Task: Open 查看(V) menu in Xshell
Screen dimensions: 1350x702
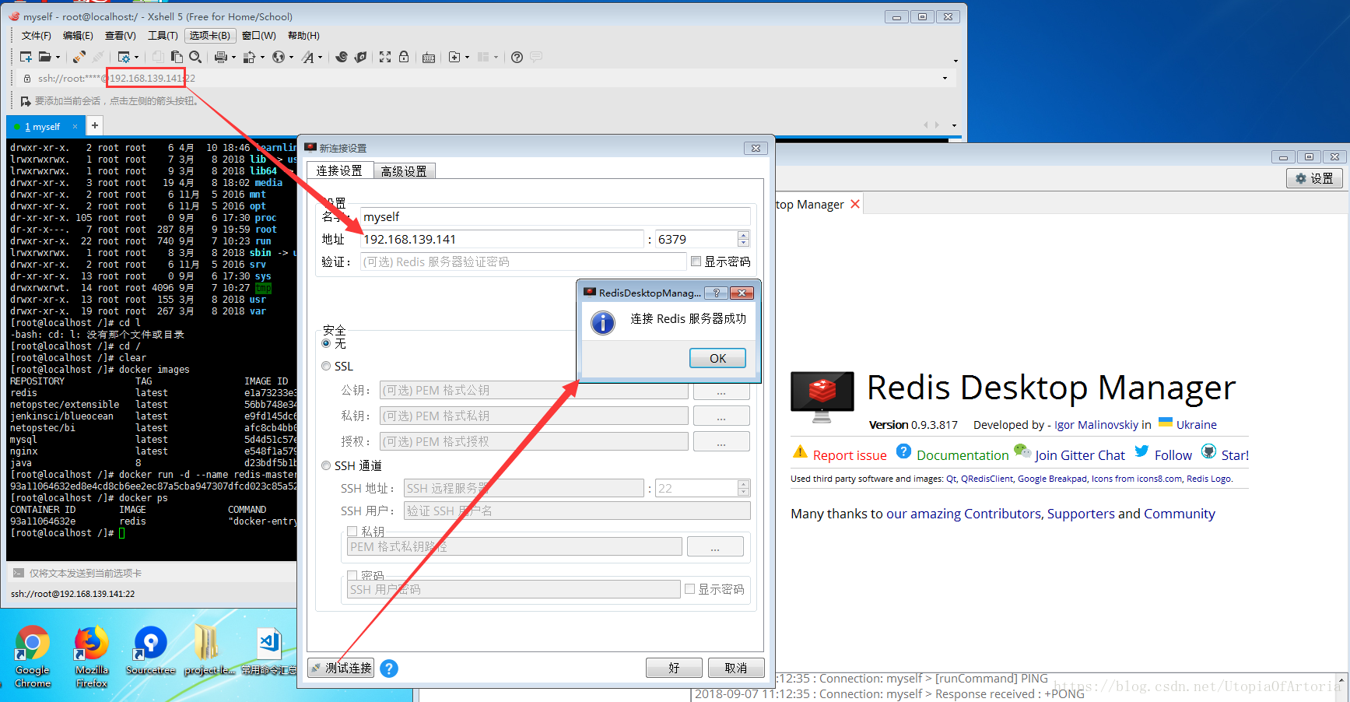Action: (120, 36)
